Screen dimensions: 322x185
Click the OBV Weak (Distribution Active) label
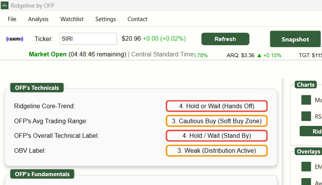216,150
